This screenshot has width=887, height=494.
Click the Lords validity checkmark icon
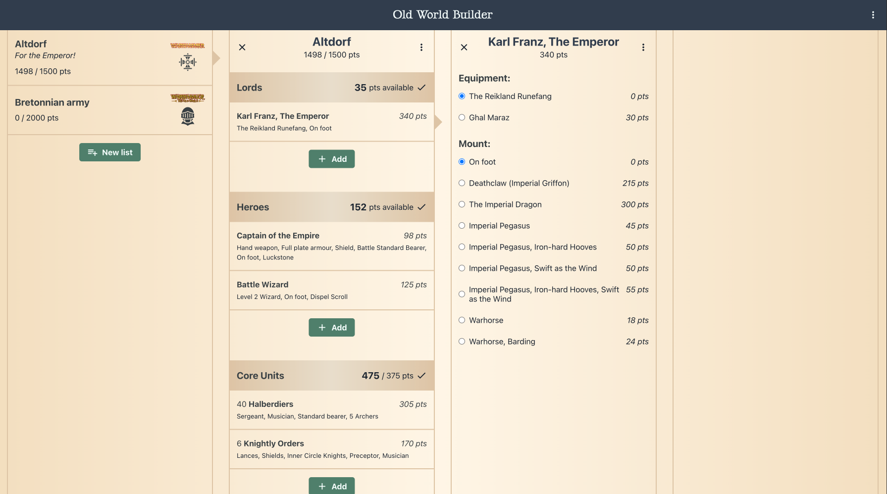point(421,88)
